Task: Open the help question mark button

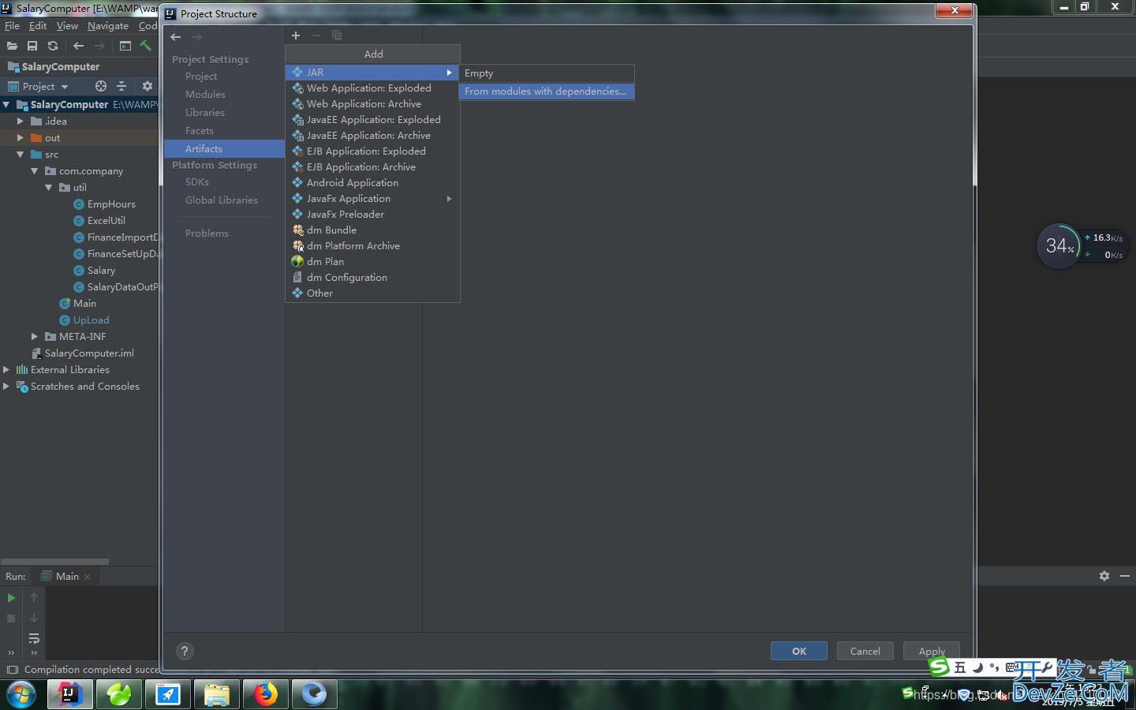Action: click(185, 651)
